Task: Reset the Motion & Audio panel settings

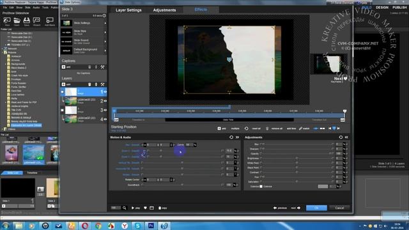Action: point(231,137)
